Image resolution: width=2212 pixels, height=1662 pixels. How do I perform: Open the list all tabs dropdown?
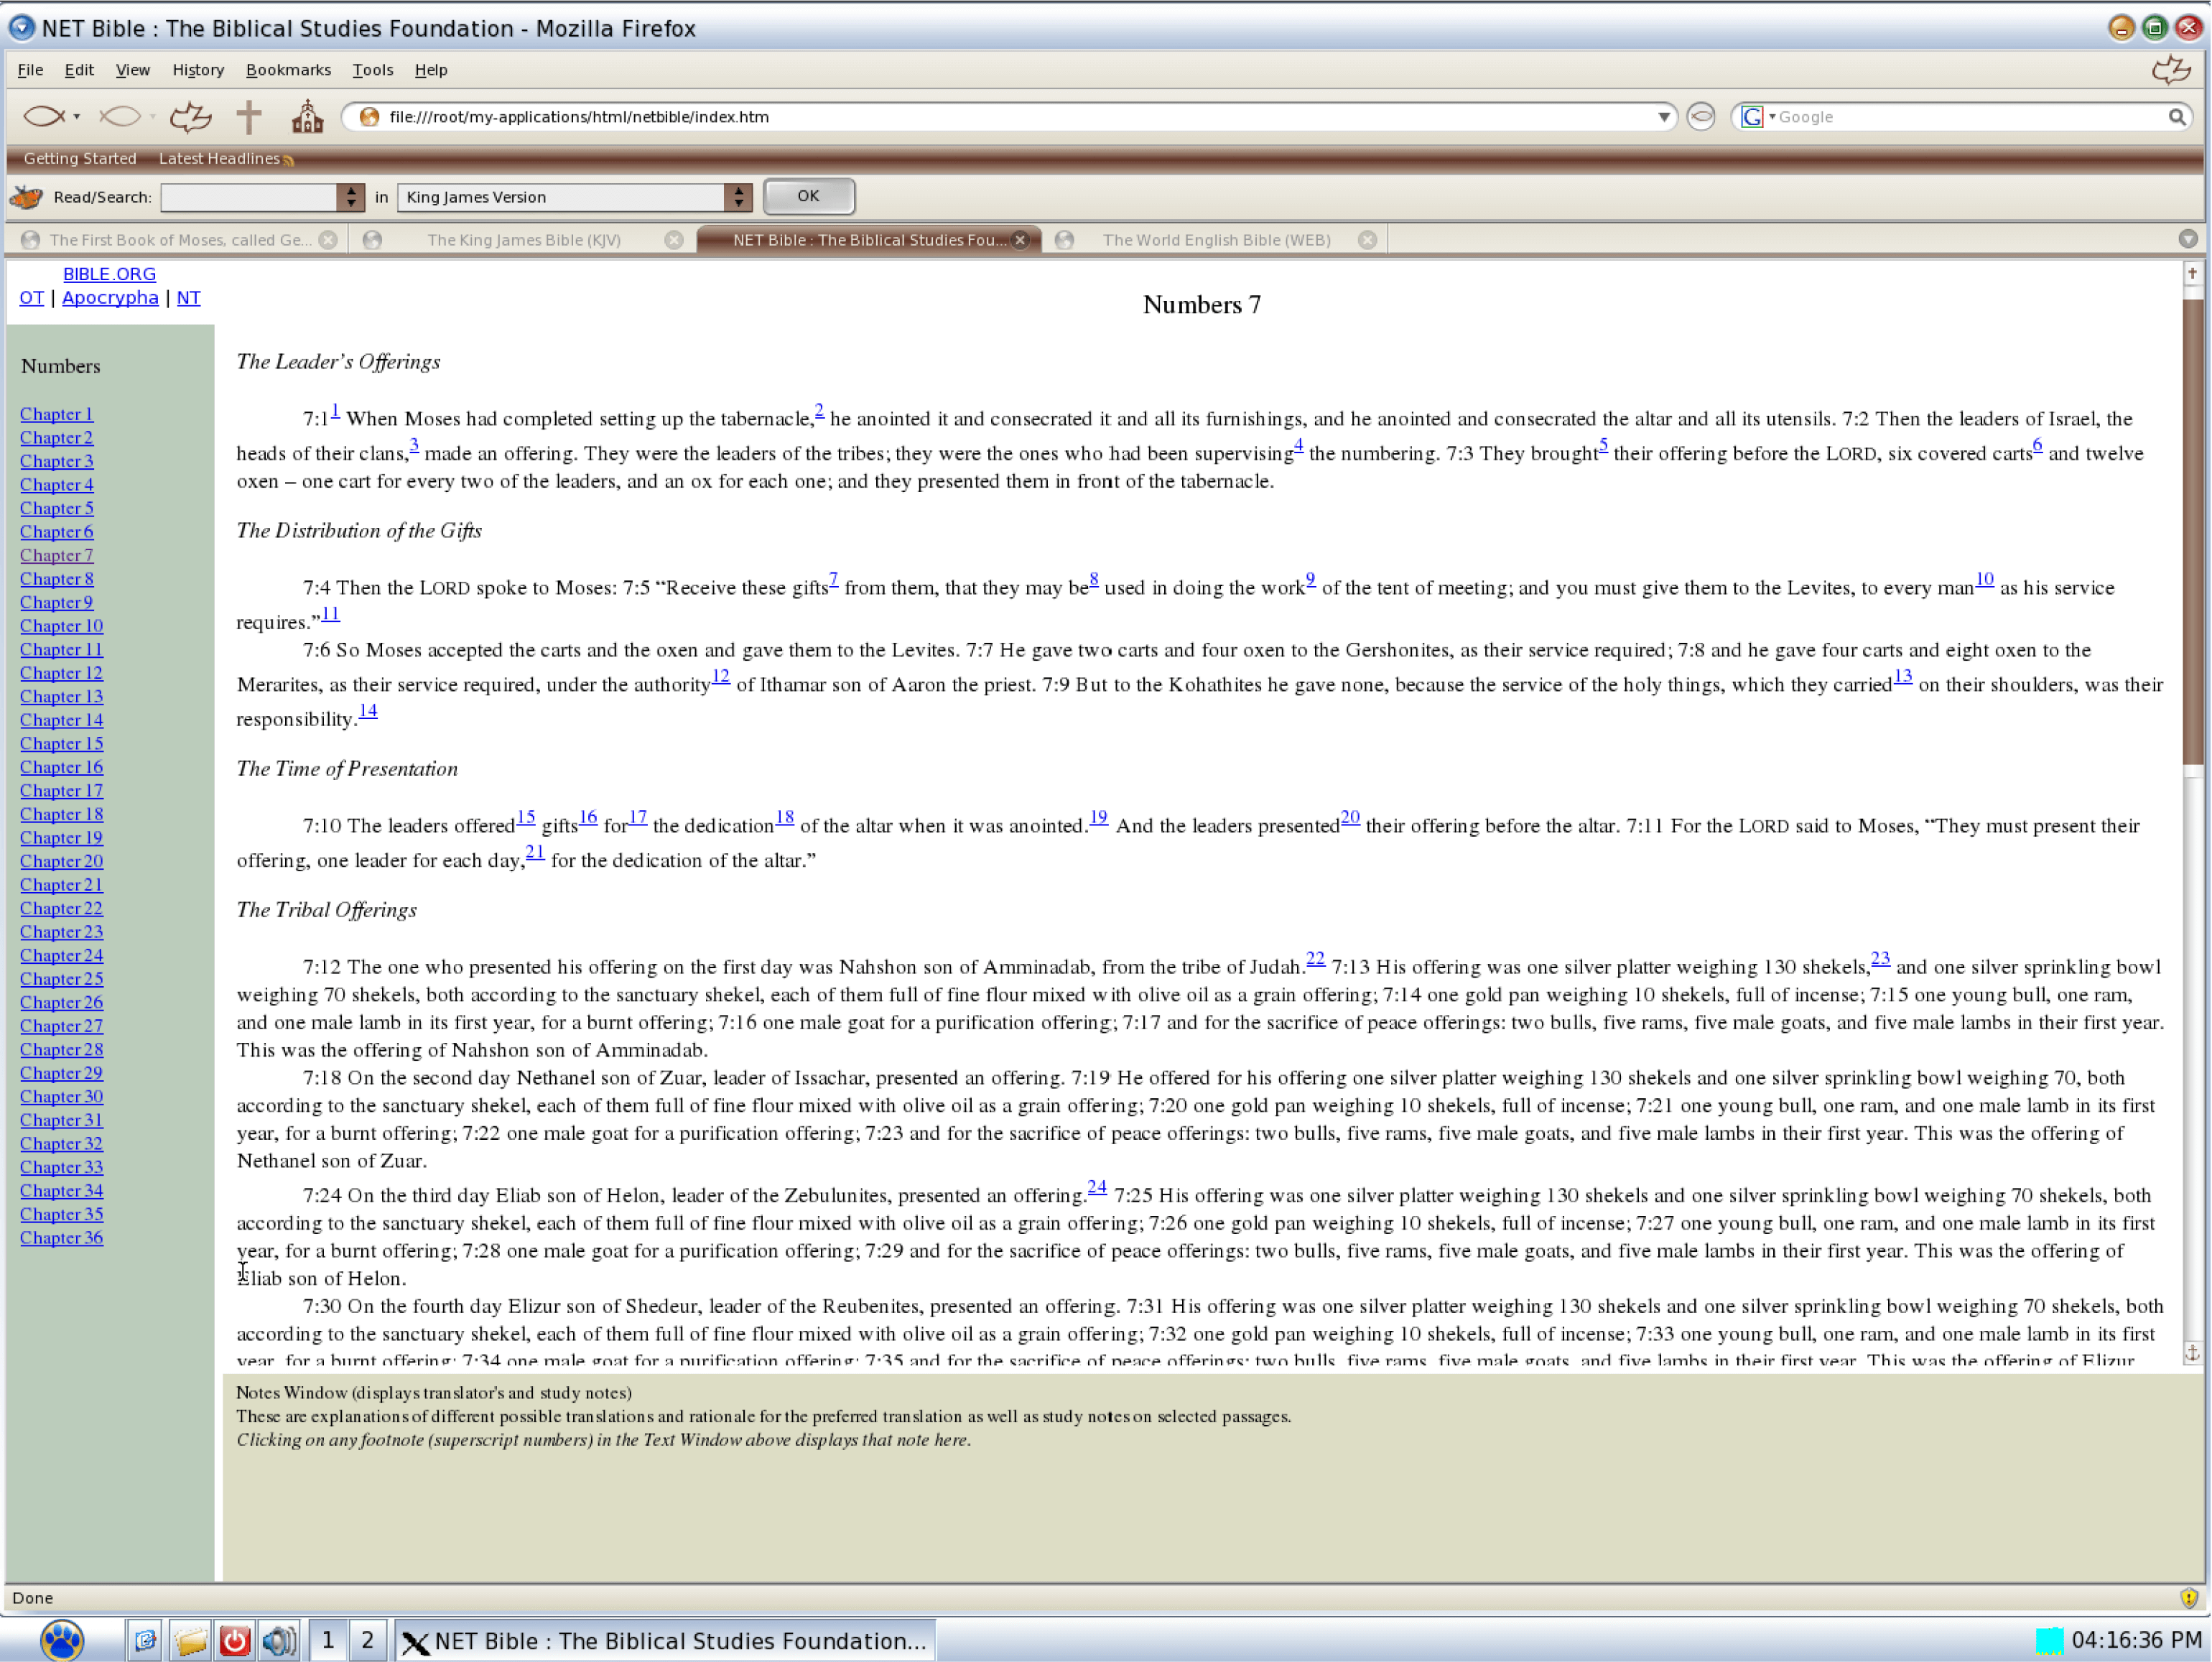(2188, 239)
